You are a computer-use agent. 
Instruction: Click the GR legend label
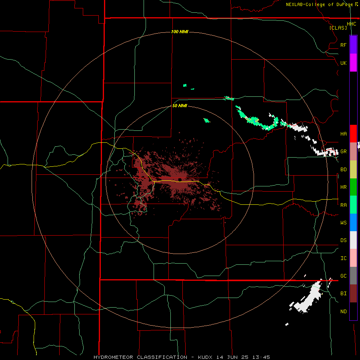pyautogui.click(x=343, y=152)
